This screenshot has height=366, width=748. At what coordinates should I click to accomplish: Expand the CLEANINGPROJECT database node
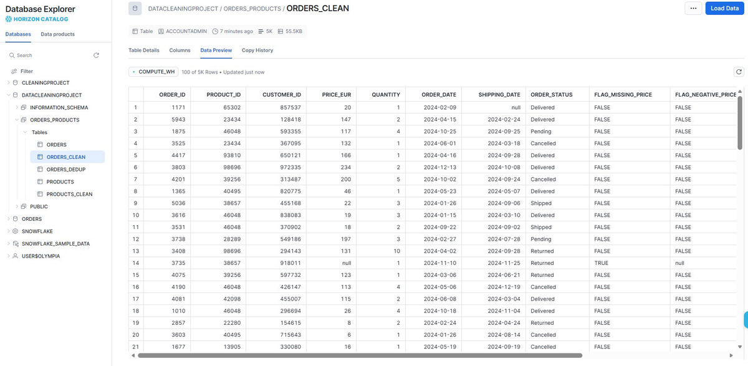click(9, 83)
